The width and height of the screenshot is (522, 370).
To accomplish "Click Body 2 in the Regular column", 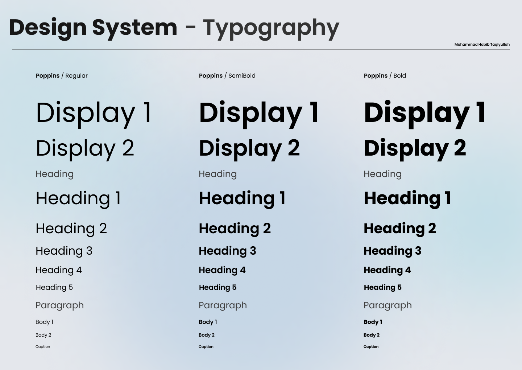I will 43,335.
